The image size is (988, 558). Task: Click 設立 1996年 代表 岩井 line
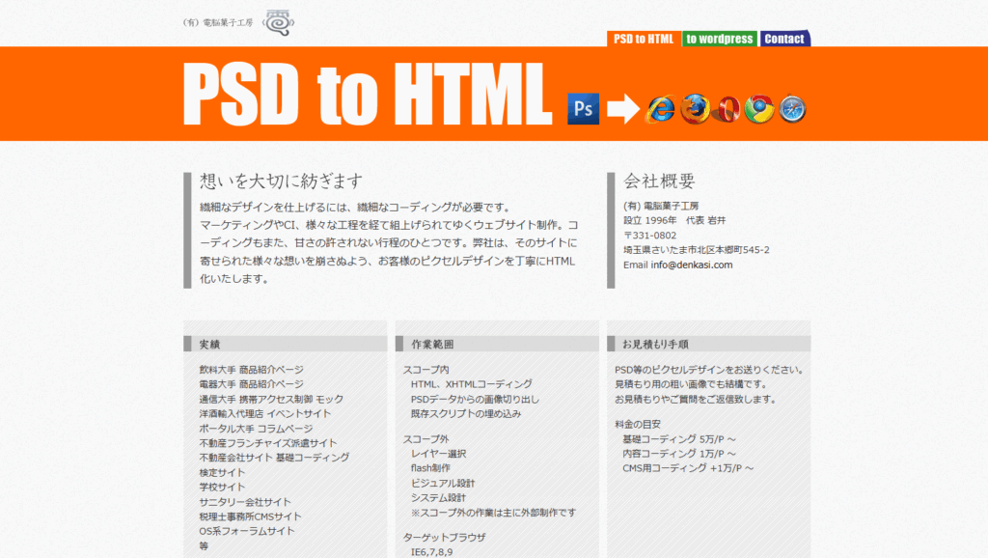(674, 220)
